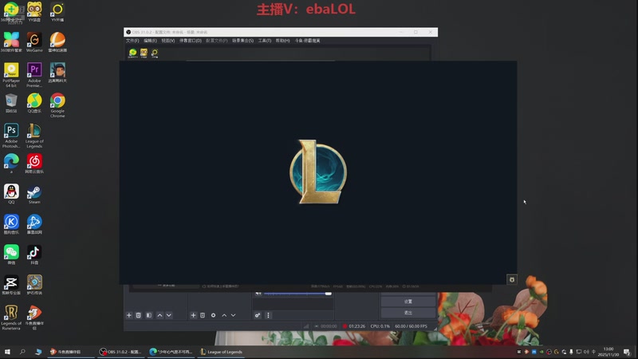The image size is (638, 359).
Task: Open QQ音乐 desktop shortcut
Action: 34,103
